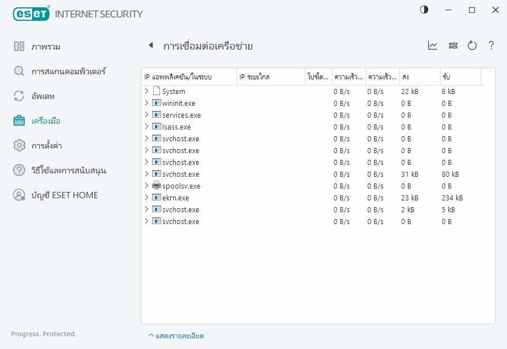
Task: Open บัญชี ESET HOME account page
Action: [x=64, y=195]
